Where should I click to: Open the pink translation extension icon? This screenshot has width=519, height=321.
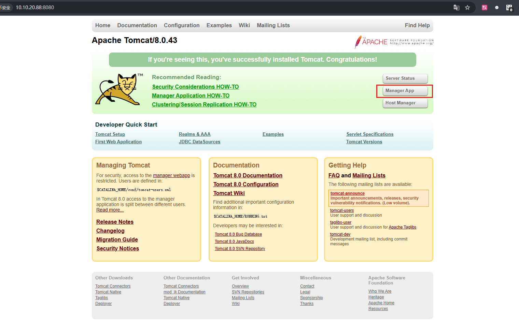click(x=484, y=8)
